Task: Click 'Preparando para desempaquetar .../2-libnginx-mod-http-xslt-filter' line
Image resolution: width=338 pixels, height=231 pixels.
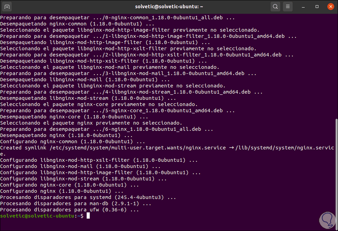Action: tap(147, 55)
